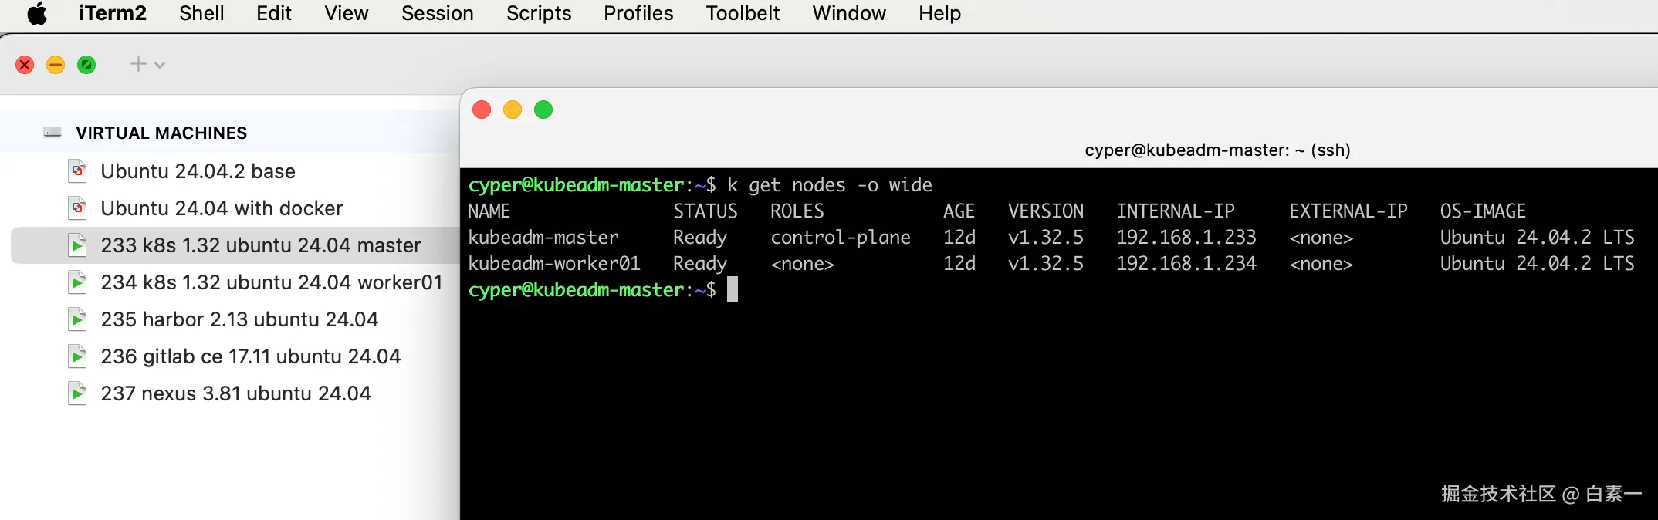Click running icon of 236 gitlab VM
Image resolution: width=1658 pixels, height=520 pixels.
77,356
